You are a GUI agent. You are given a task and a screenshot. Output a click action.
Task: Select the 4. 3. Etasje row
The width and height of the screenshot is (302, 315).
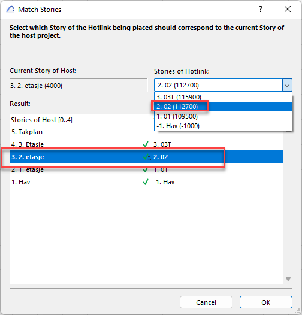(146, 144)
